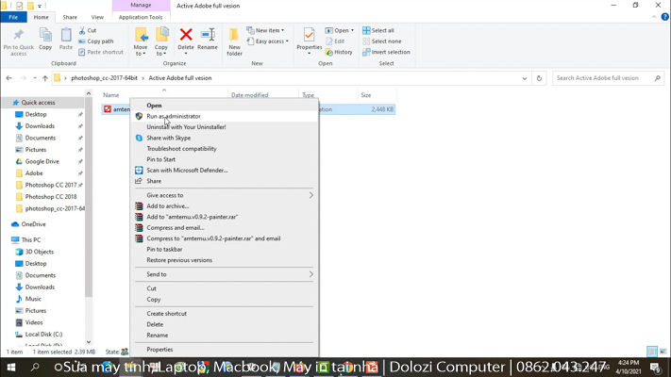Viewport: 671px width, 377px height.
Task: Open Downloads in Quick access
Action: 40,126
